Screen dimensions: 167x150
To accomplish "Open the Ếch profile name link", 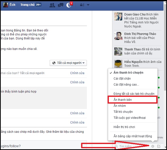I will pos(12,5).
